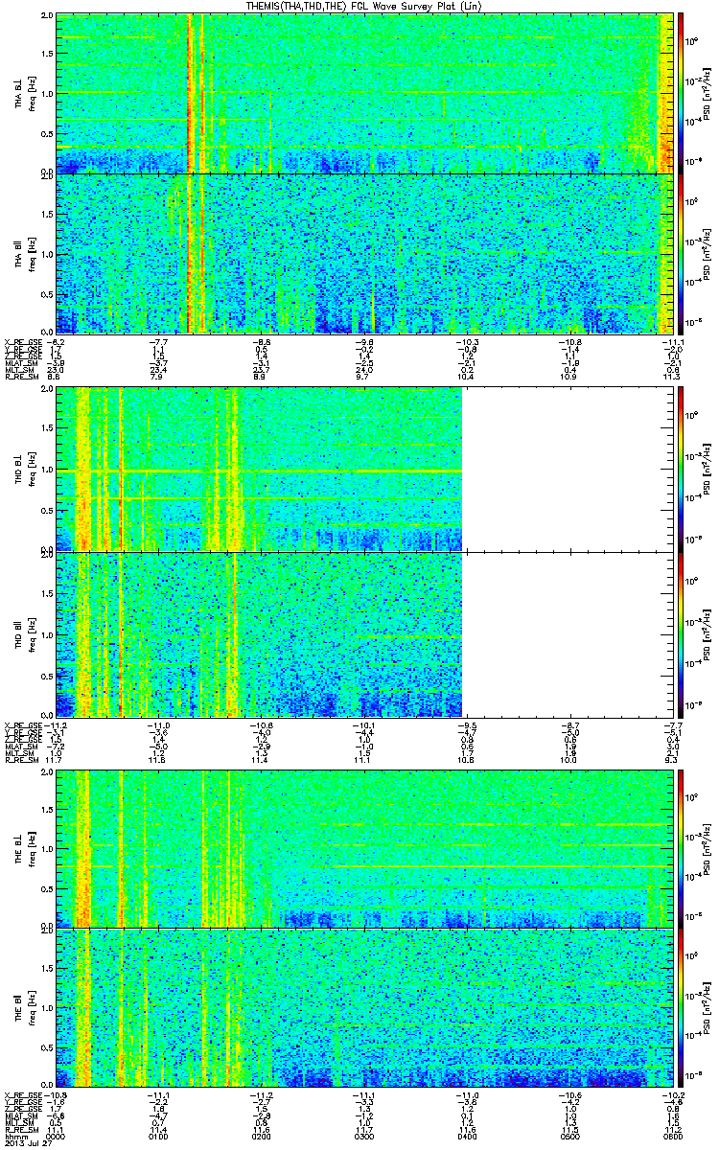Click the THE B-parallel PSD color bar
The height and width of the screenshot is (1150, 719).
(682, 1008)
